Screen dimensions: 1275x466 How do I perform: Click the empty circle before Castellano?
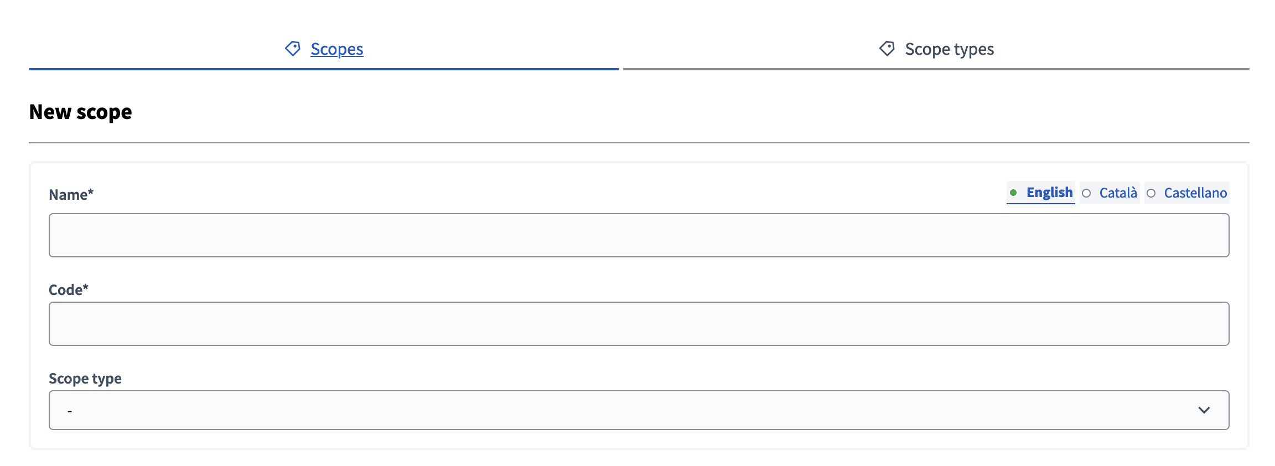tap(1151, 193)
